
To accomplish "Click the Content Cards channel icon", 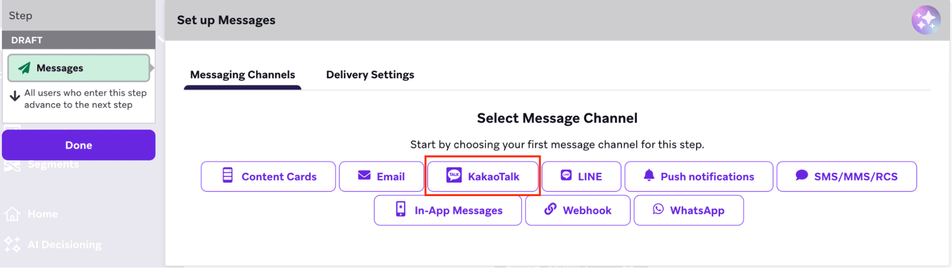I will (228, 176).
